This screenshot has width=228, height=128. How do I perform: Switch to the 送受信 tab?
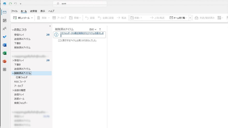[33, 11]
